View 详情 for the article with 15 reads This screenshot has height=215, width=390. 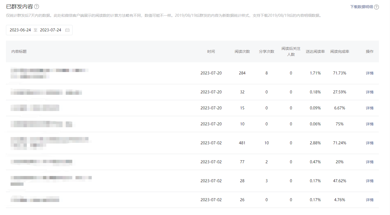click(x=369, y=108)
